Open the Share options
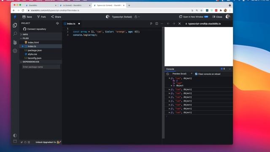The height and width of the screenshot is (152, 270). pos(56,17)
